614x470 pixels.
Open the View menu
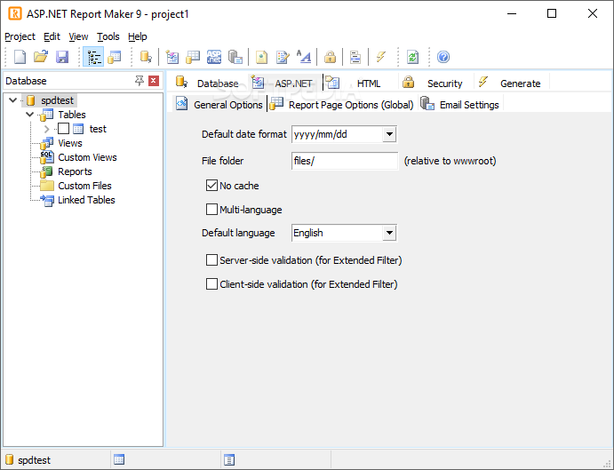pyautogui.click(x=78, y=36)
